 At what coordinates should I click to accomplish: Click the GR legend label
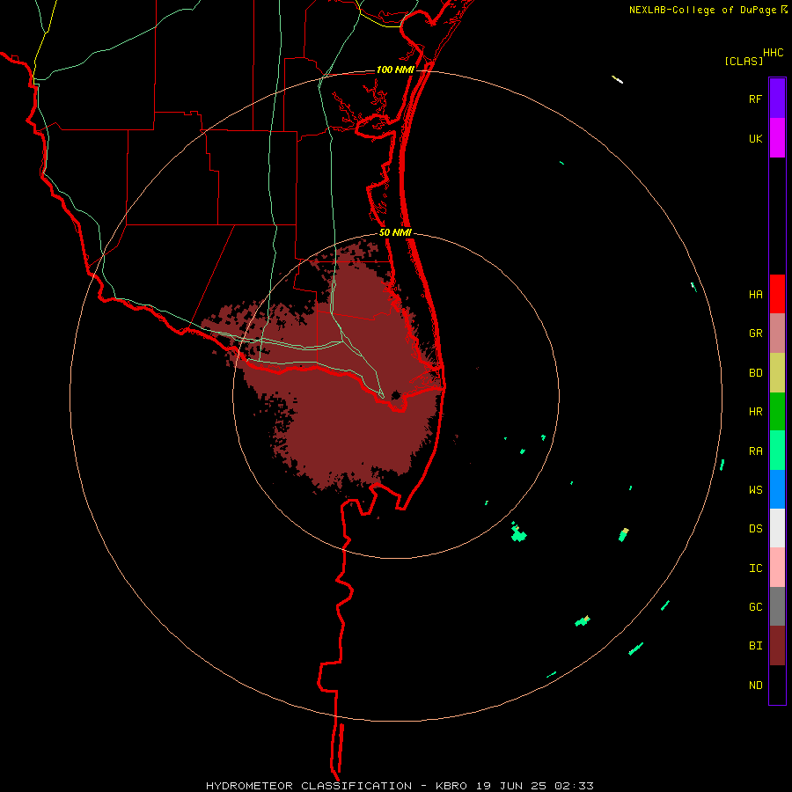[755, 334]
